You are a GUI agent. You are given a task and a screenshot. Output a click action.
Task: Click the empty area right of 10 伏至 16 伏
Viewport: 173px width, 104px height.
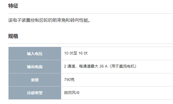[x=130, y=53]
